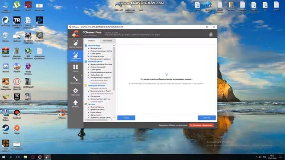
Task: Uncheck Очистка Корзины under Система
Action: tap(89, 107)
